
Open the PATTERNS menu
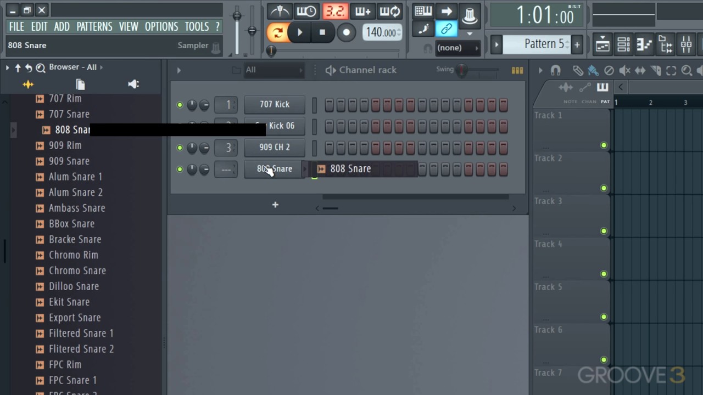(x=94, y=26)
